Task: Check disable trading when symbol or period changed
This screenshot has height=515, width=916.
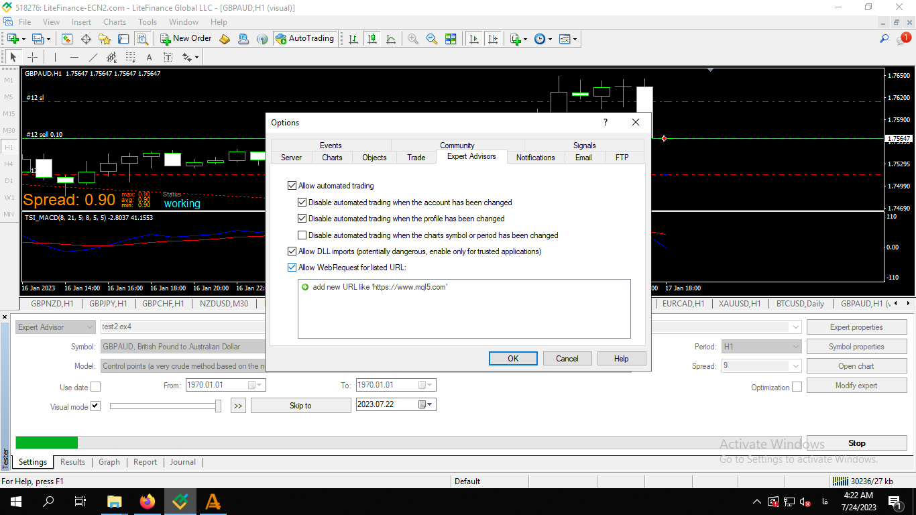Action: pyautogui.click(x=302, y=235)
